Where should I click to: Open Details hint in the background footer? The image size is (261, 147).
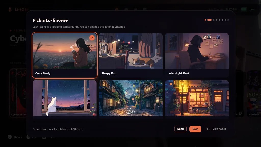[15, 137]
